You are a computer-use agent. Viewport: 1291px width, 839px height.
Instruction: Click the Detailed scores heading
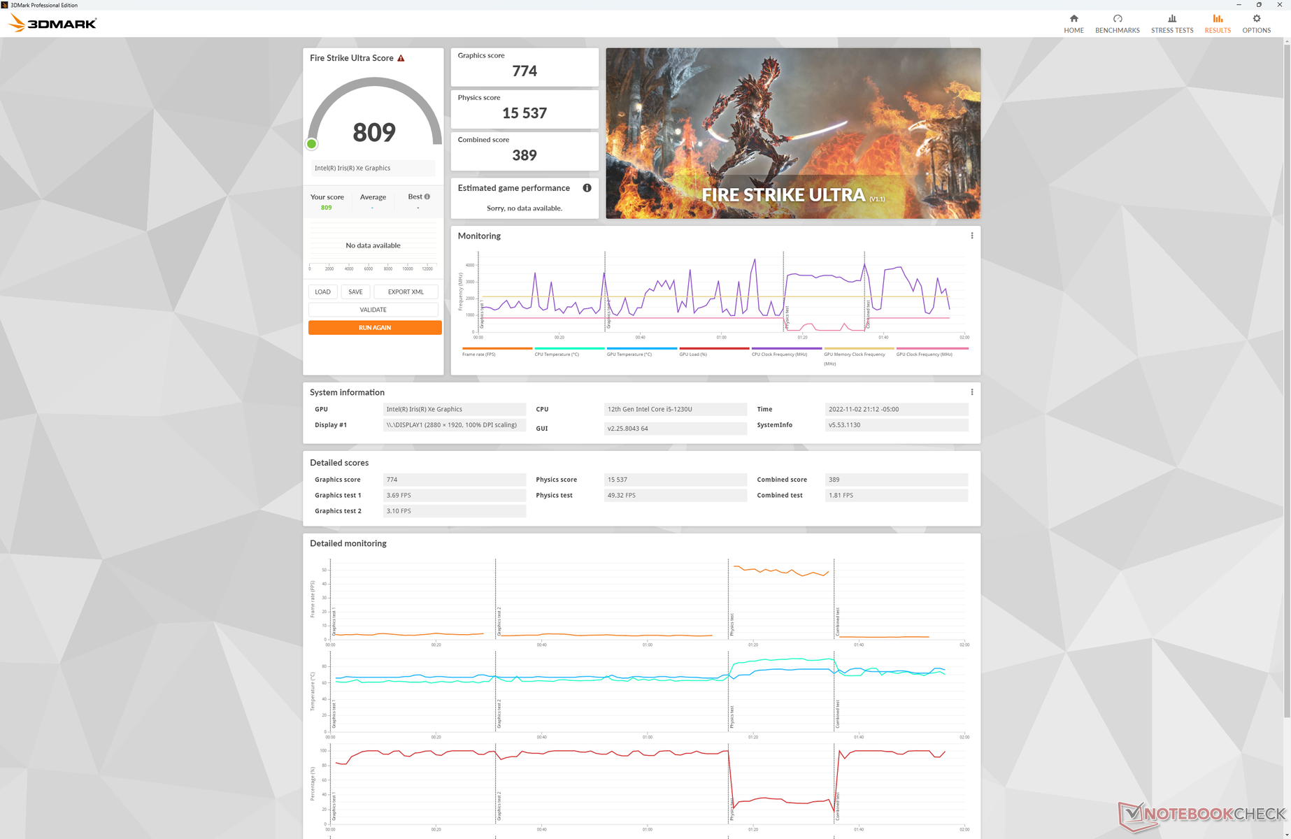click(339, 463)
